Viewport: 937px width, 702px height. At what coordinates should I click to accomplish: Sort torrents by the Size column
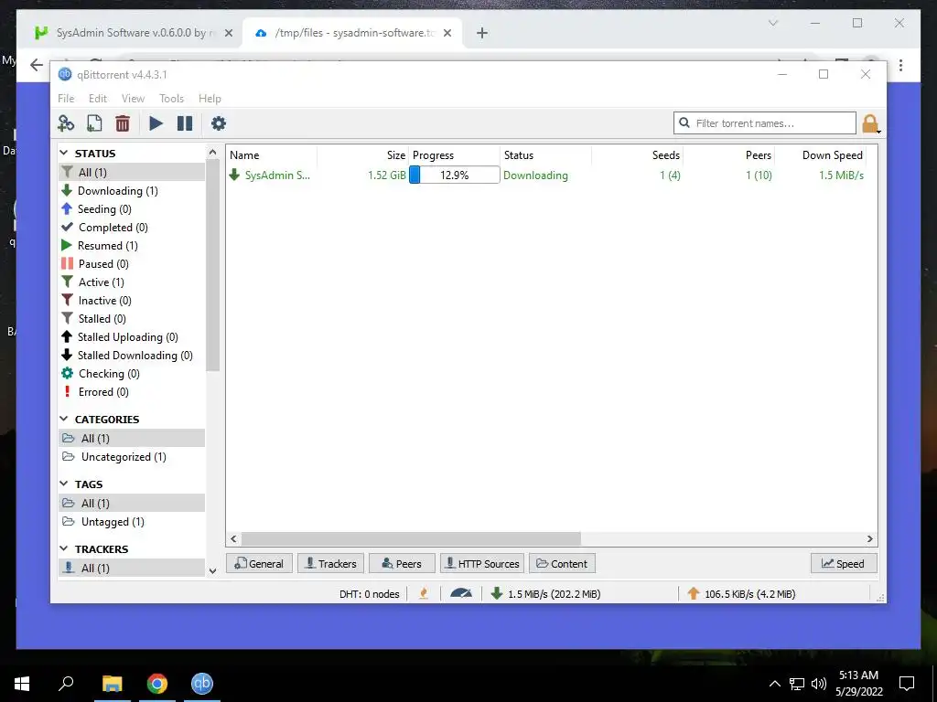click(362, 155)
